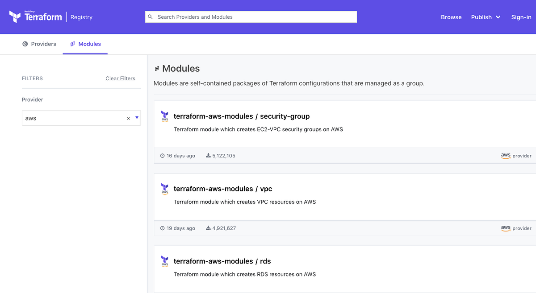The height and width of the screenshot is (293, 536).
Task: Click the clock icon showing 16 days ago
Action: (x=162, y=155)
